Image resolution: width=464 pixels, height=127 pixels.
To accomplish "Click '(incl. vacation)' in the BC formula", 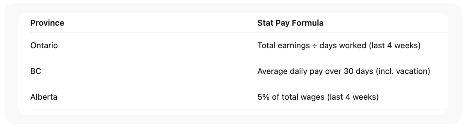I will [402, 71].
